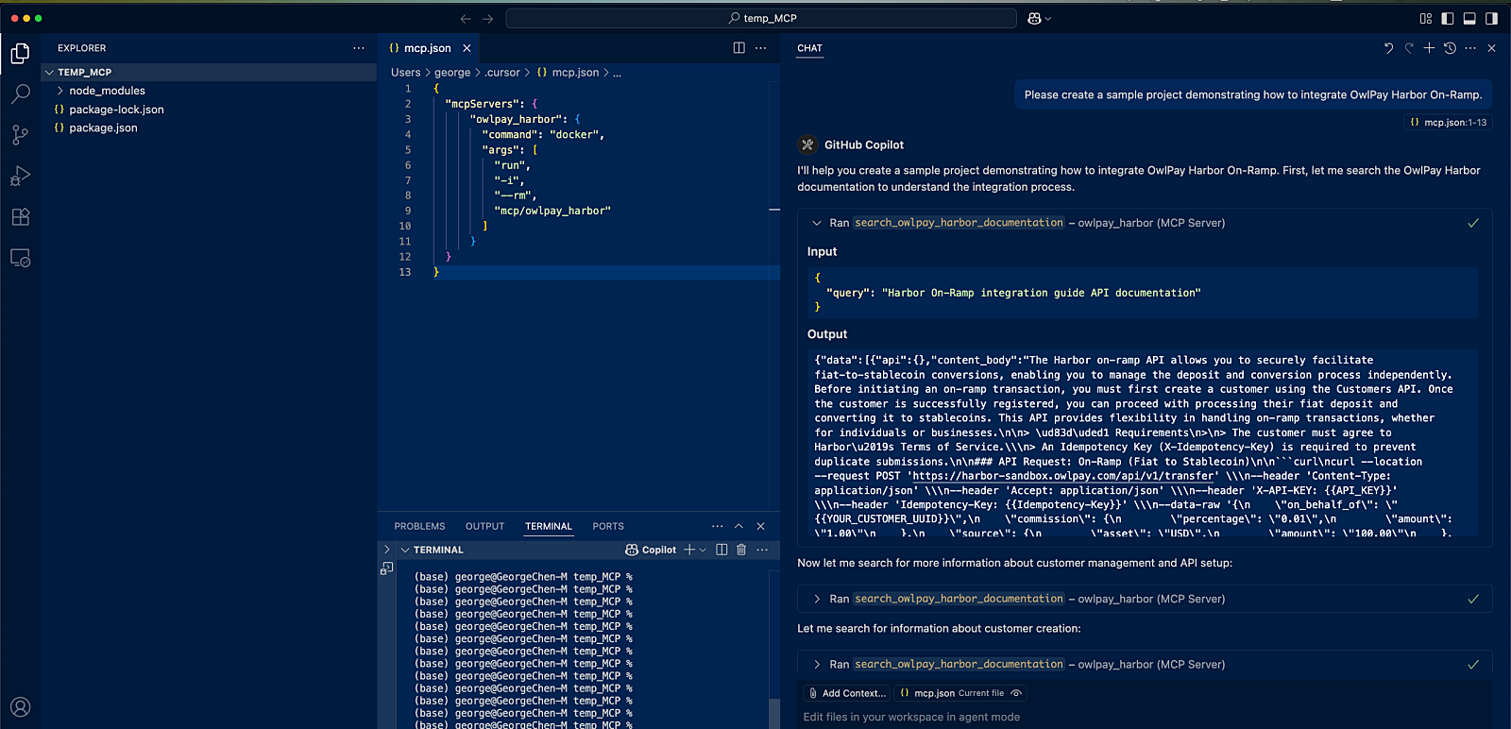The width and height of the screenshot is (1511, 729).
Task: Open the Remote Explorer view
Action: (x=20, y=258)
